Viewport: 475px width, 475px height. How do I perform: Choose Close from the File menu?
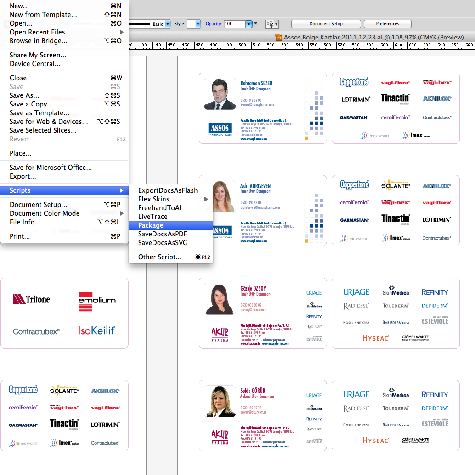point(64,78)
